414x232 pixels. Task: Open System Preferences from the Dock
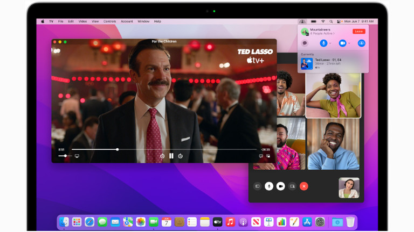pos(320,222)
